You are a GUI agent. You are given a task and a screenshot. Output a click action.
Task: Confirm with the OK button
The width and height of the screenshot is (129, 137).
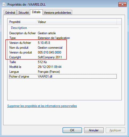coord(72,130)
